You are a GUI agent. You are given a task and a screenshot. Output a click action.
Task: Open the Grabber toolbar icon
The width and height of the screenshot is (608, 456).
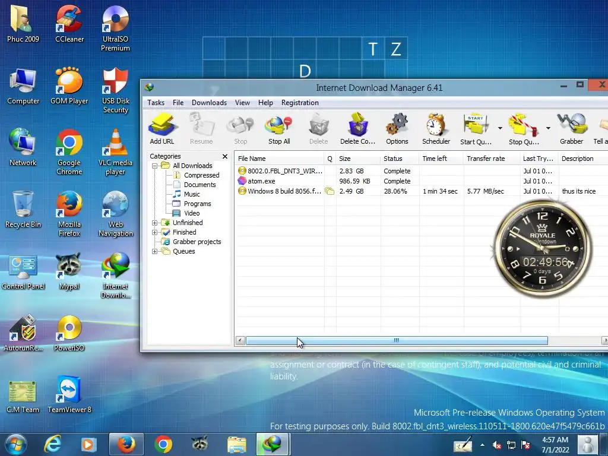(x=571, y=129)
